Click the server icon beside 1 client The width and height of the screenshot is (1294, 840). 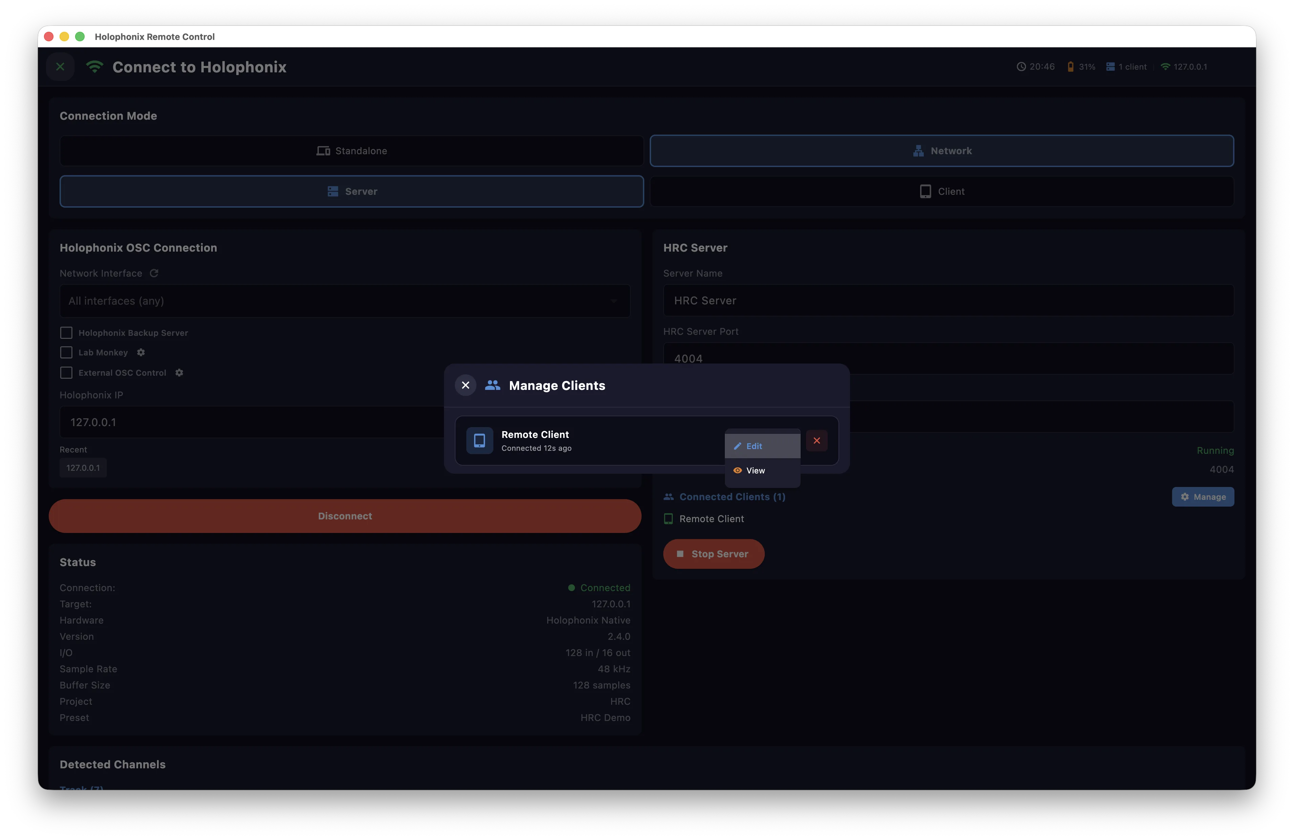tap(1110, 67)
